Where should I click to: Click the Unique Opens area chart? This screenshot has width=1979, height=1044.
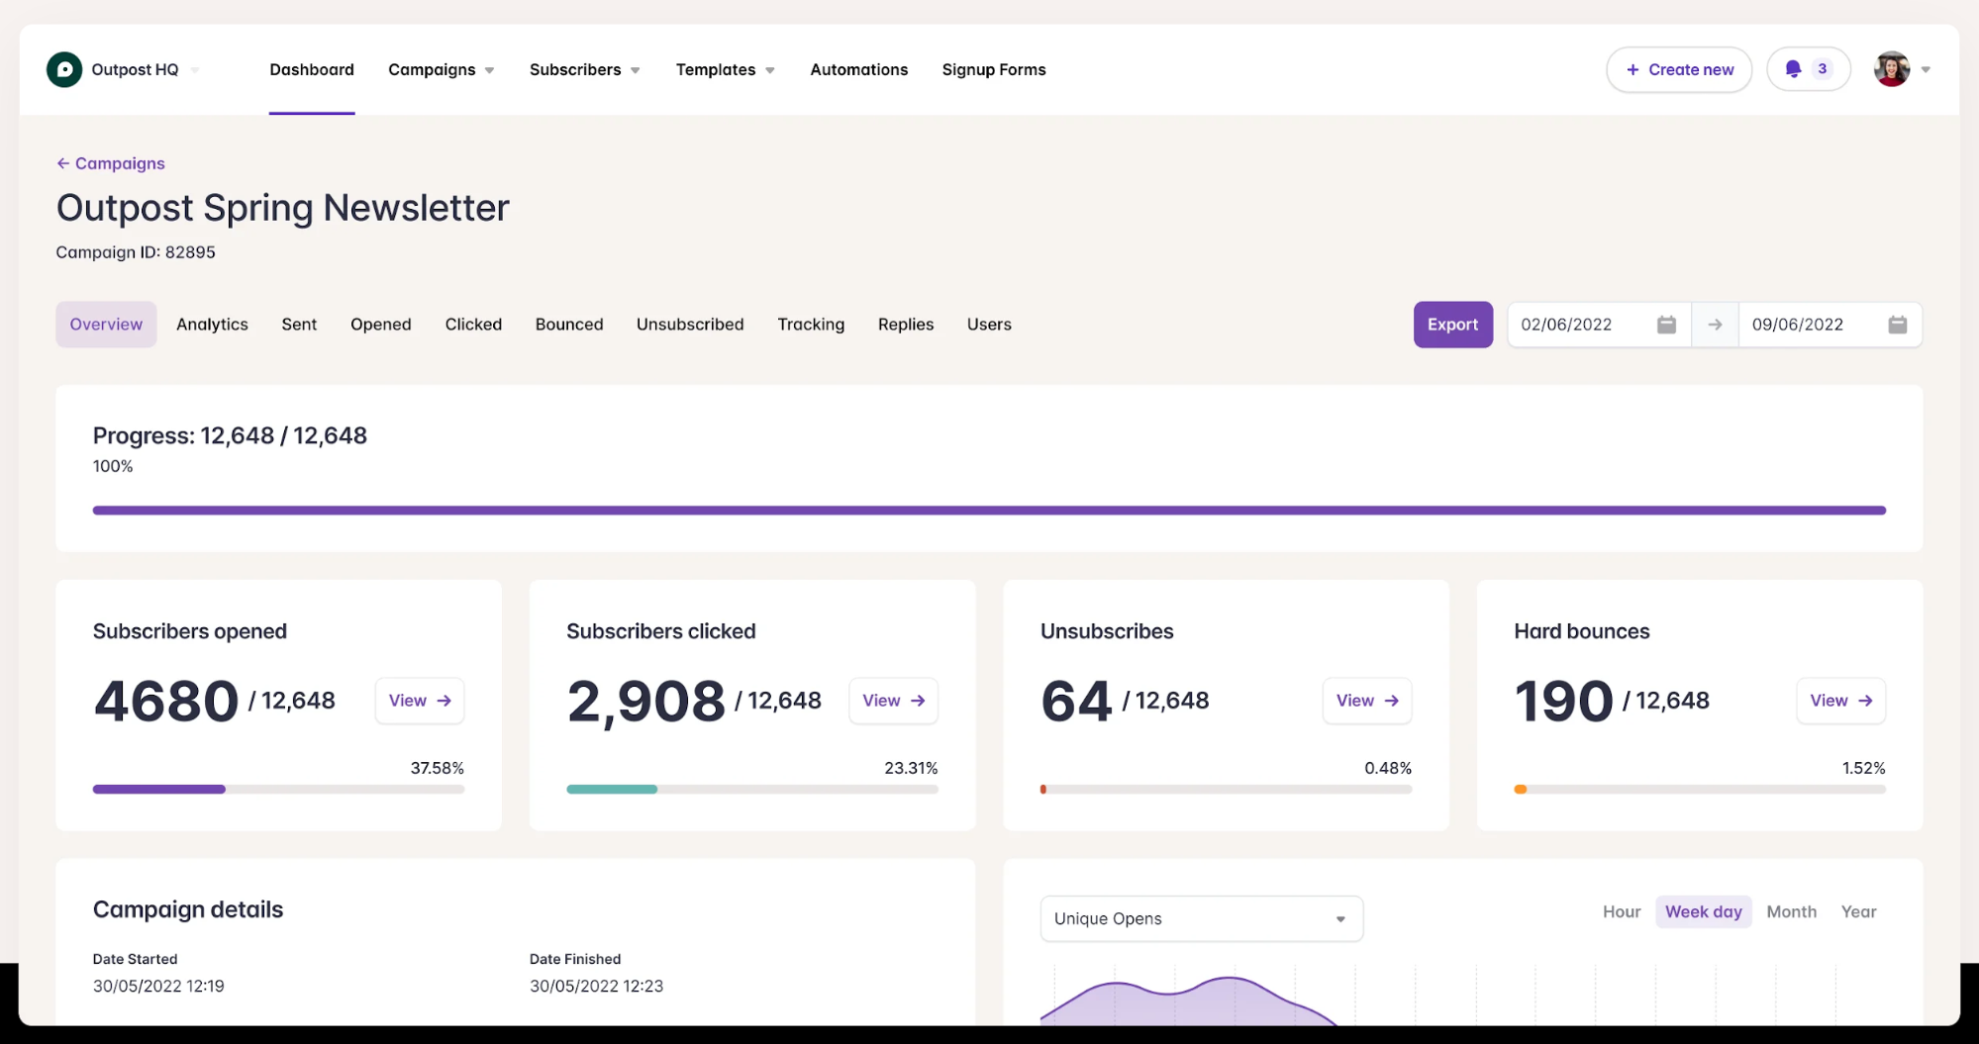(x=1188, y=999)
